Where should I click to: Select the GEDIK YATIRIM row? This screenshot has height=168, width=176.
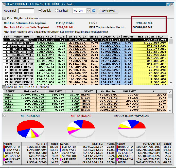(x=85, y=46)
